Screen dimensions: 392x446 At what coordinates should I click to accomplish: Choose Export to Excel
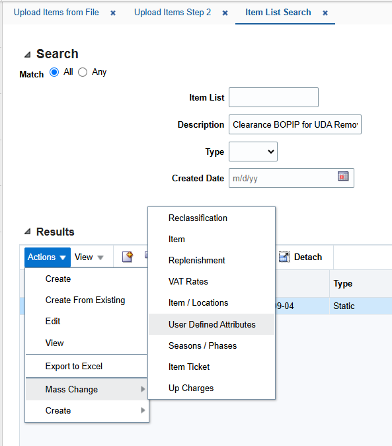pos(87,367)
